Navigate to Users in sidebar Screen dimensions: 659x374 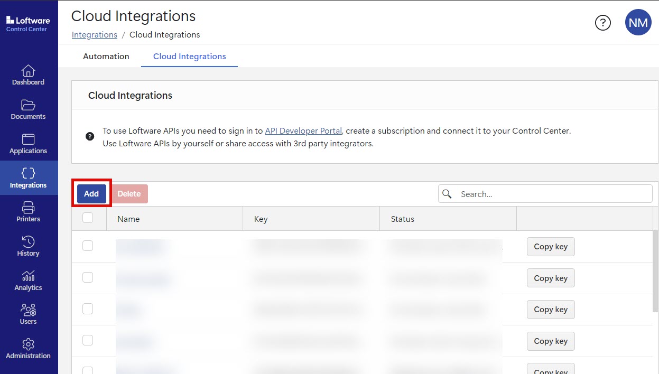(x=29, y=311)
